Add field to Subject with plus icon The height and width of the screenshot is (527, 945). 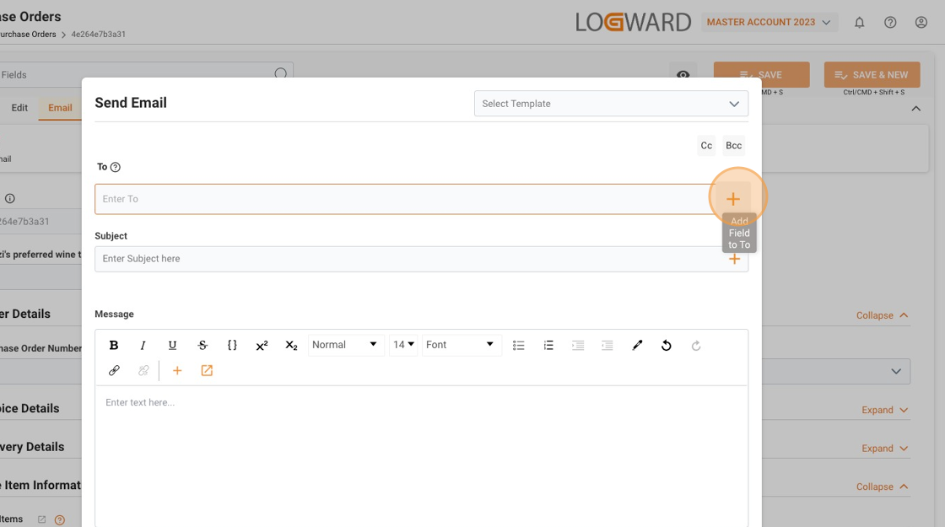[734, 259]
